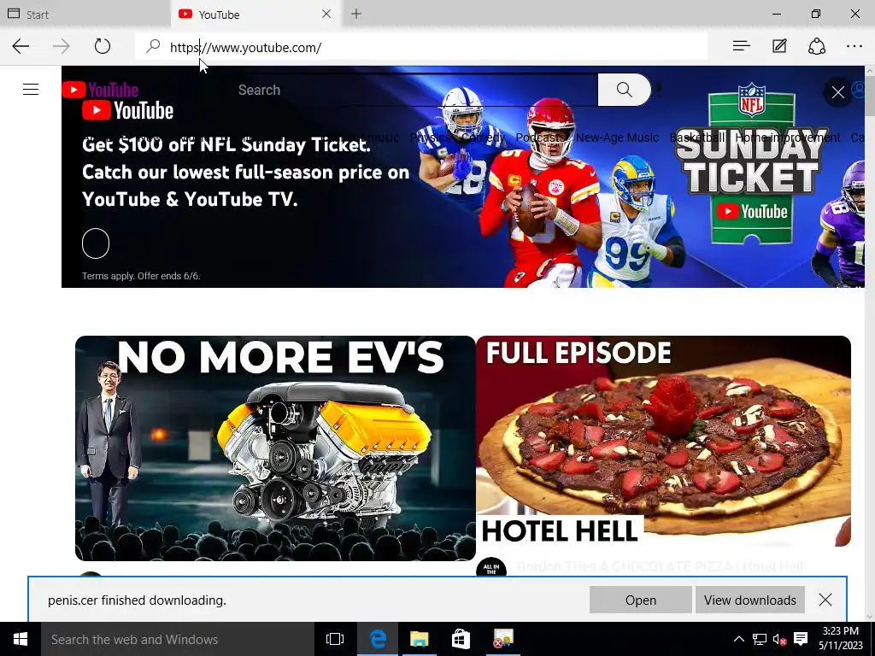
Task: Show hidden system tray icons
Action: [x=739, y=639]
